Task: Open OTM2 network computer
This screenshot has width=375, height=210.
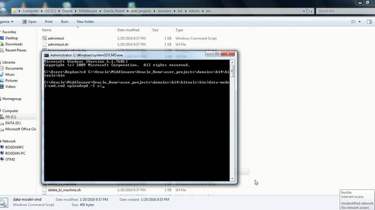Action: (x=10, y=159)
